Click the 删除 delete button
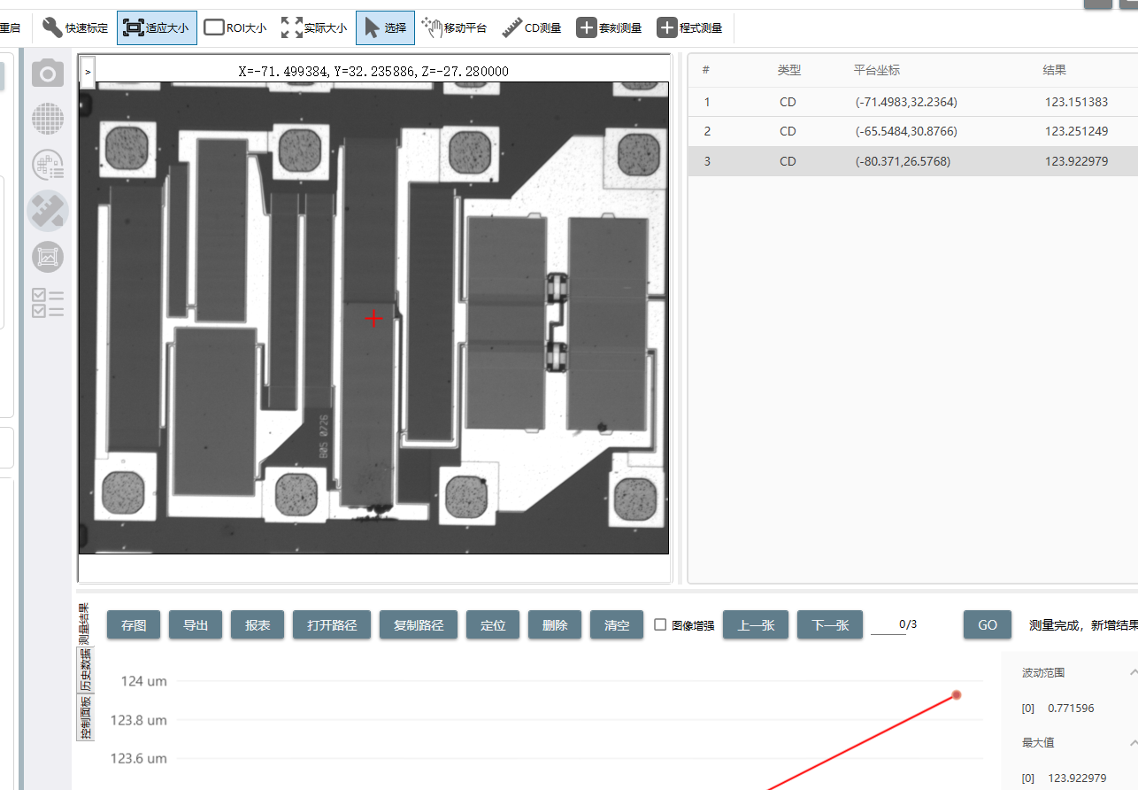The width and height of the screenshot is (1138, 790). pyautogui.click(x=555, y=624)
